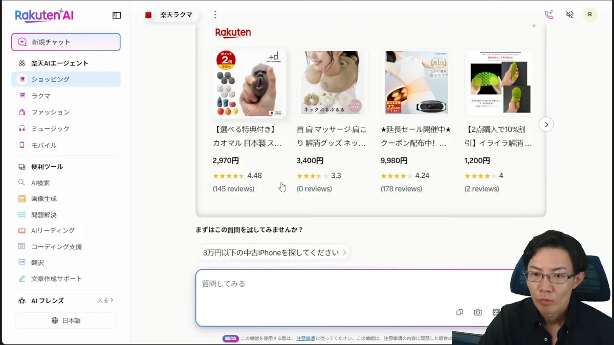Viewport: 614px width, 345px height.
Task: Open the 注意事項 link
Action: (x=305, y=338)
